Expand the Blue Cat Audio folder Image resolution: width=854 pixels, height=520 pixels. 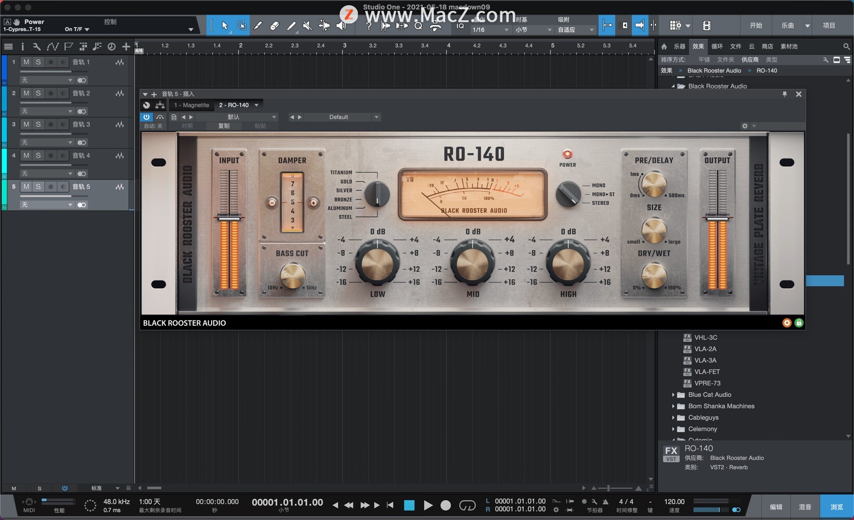[x=674, y=395]
